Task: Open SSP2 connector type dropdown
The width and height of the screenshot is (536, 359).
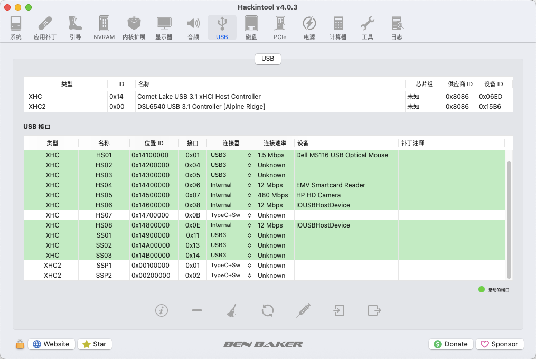Action: pos(231,275)
